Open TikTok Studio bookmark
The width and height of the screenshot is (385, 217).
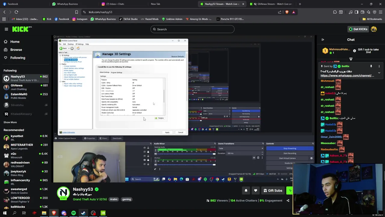tap(128, 19)
